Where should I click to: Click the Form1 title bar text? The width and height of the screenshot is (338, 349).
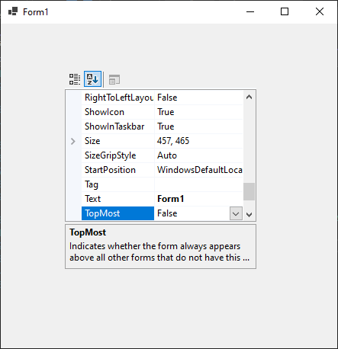point(35,12)
